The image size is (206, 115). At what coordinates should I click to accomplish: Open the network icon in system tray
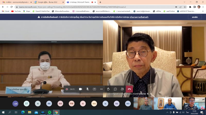coord(180,112)
